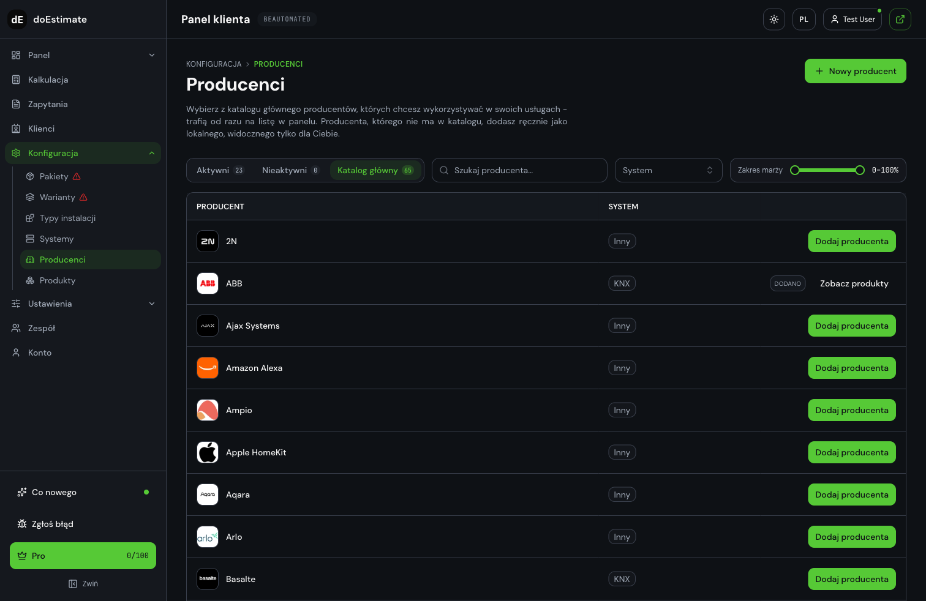Click the Zwiń collapse sidebar icon

tap(73, 584)
